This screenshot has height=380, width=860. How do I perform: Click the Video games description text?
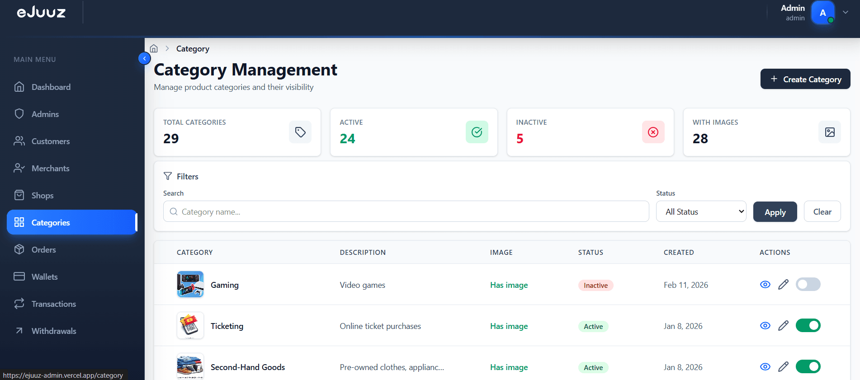(x=362, y=285)
